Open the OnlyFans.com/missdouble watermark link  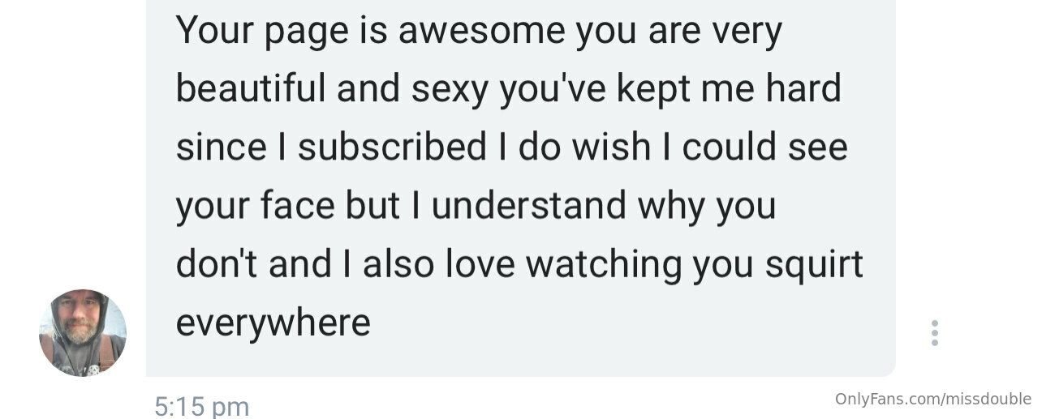coord(932,400)
